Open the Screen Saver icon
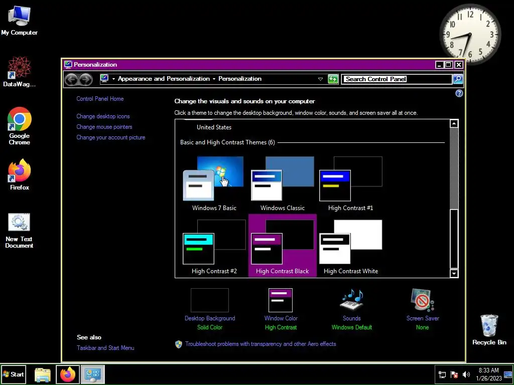Image resolution: width=514 pixels, height=385 pixels. pyautogui.click(x=422, y=300)
